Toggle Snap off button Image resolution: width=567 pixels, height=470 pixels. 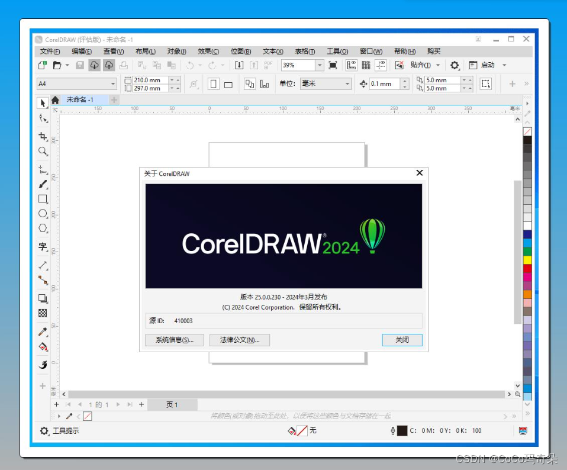click(x=400, y=65)
